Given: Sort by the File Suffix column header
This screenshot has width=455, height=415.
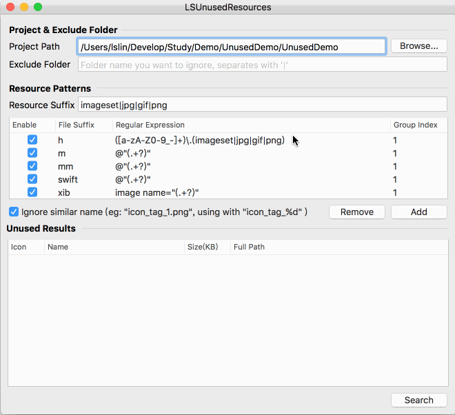Looking at the screenshot, I should pos(76,125).
